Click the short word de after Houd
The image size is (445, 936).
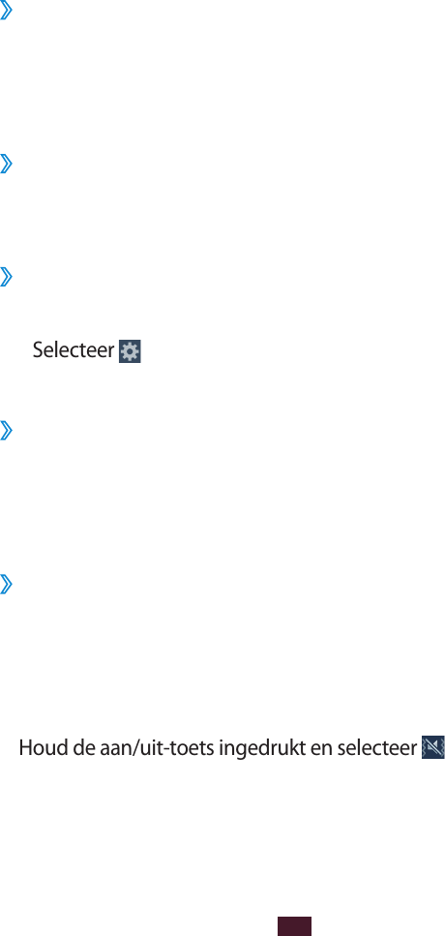85,747
